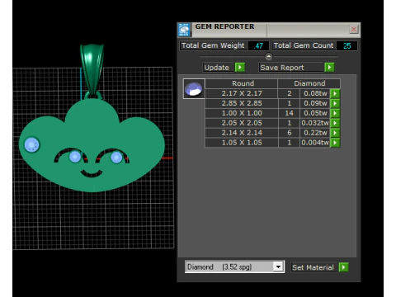
Task: Click the Set Material label
Action: tap(313, 267)
